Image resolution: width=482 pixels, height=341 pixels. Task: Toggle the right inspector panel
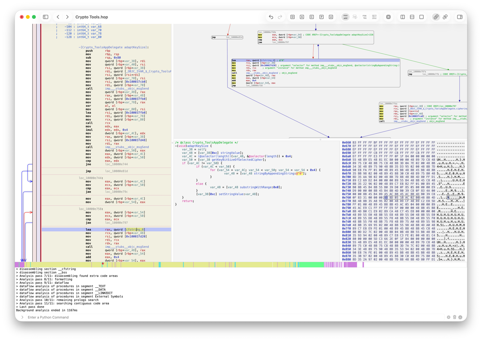tap(460, 17)
